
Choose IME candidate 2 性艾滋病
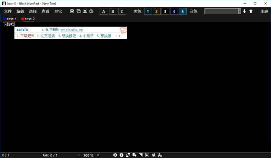(46, 36)
